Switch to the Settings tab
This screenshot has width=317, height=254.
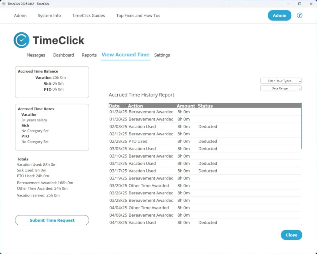162,55
